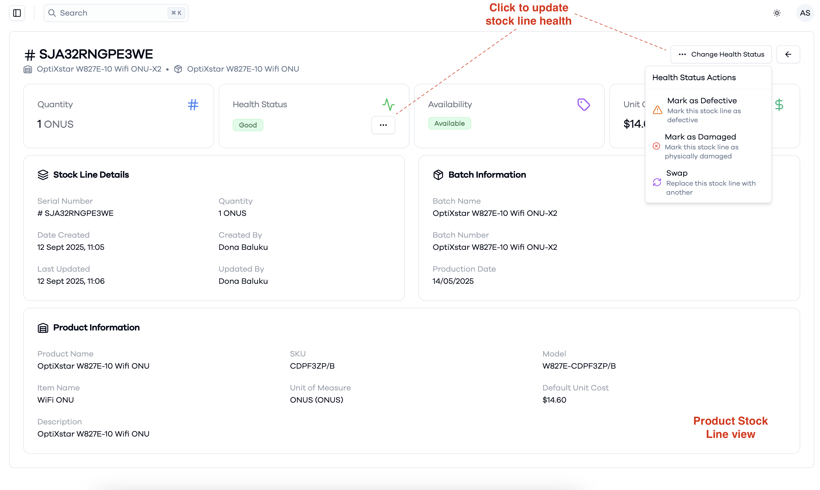
Task: Open the OptiXstar W827E-10 Wifi ONU-X2 breadcrumb
Action: click(99, 69)
